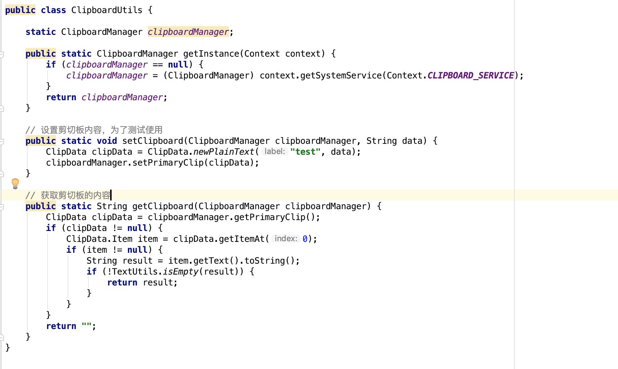Click the ClipboardUtils class name
Image resolution: width=618 pixels, height=369 pixels.
click(x=107, y=10)
